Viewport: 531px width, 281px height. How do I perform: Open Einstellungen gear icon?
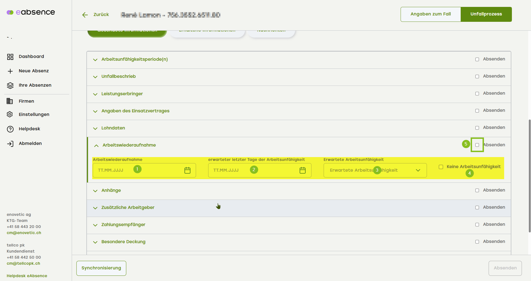pos(10,115)
